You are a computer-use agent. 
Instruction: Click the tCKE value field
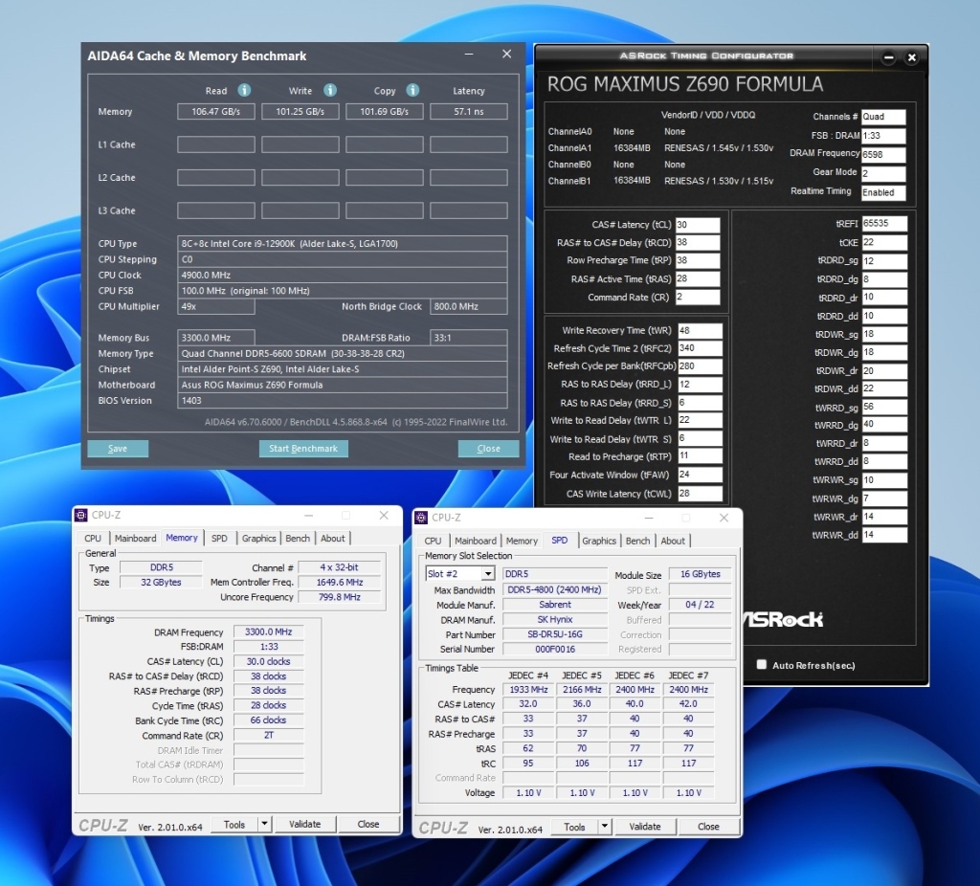click(x=884, y=242)
